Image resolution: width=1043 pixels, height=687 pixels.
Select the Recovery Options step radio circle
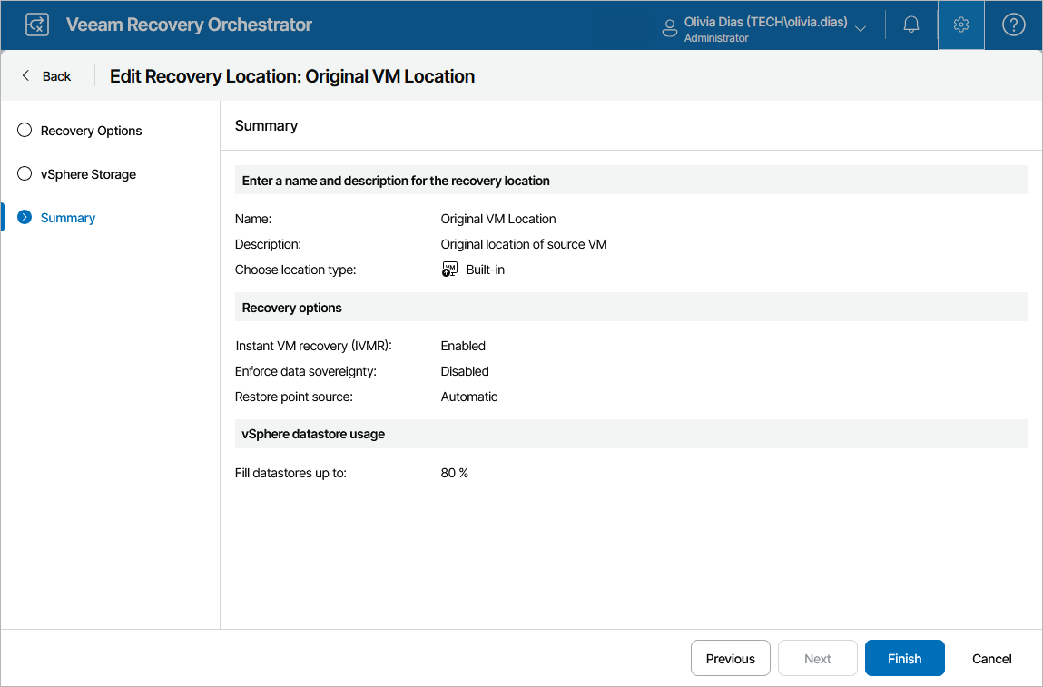click(25, 131)
